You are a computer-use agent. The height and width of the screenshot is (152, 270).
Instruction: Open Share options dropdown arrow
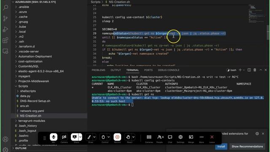[x=81, y=137]
